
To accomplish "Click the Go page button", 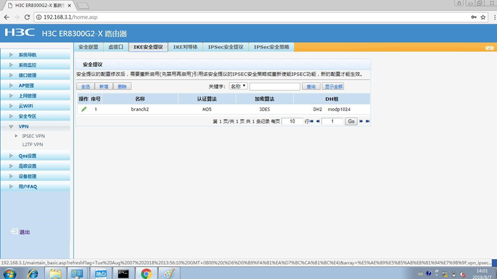I will pyautogui.click(x=351, y=121).
